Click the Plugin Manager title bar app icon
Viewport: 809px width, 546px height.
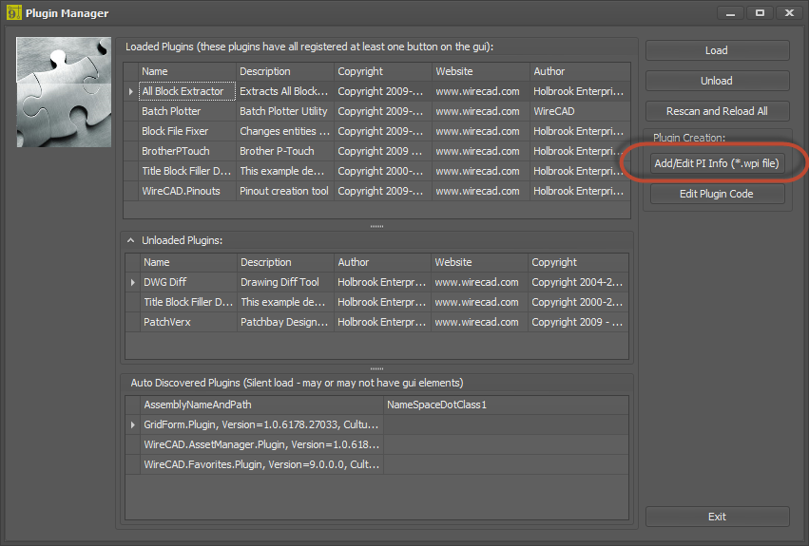pyautogui.click(x=14, y=13)
